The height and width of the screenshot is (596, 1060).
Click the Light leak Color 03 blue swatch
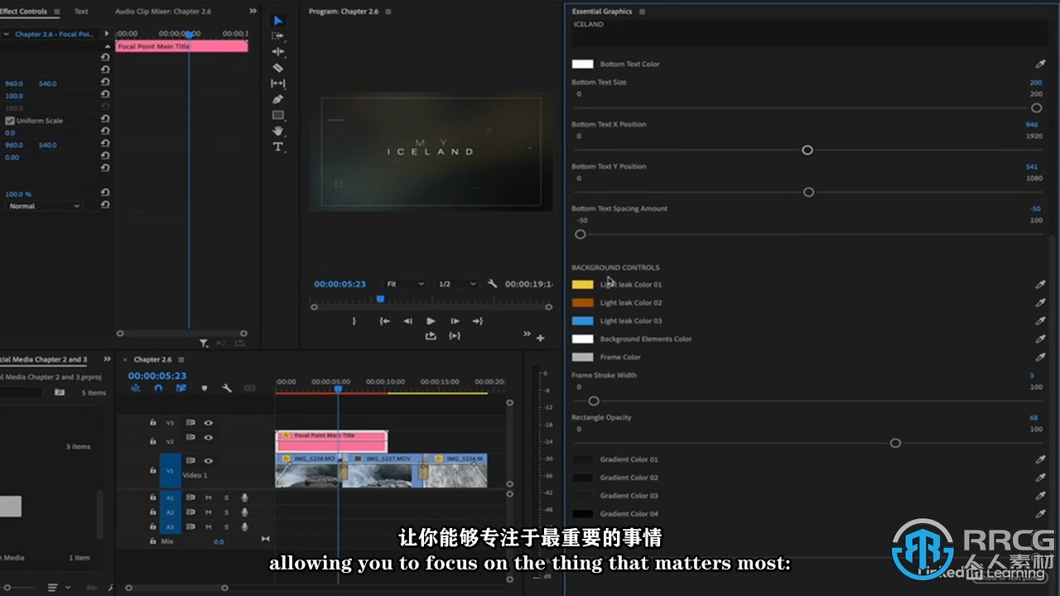(583, 321)
